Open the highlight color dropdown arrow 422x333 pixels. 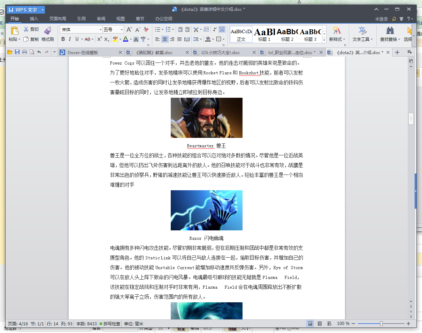point(121,39)
